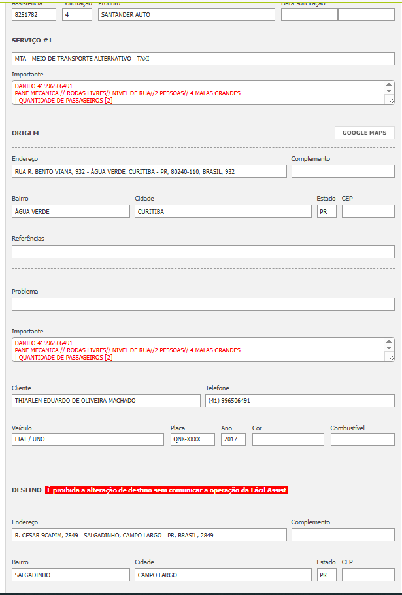
Task: Click the Combustível field
Action: 363,439
